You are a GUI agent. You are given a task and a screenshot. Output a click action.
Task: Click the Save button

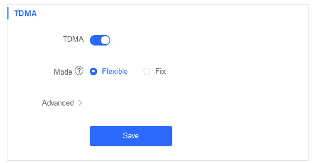pyautogui.click(x=131, y=136)
